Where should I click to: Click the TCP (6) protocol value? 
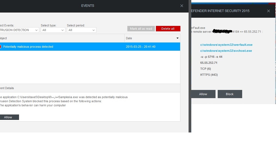point(205,69)
